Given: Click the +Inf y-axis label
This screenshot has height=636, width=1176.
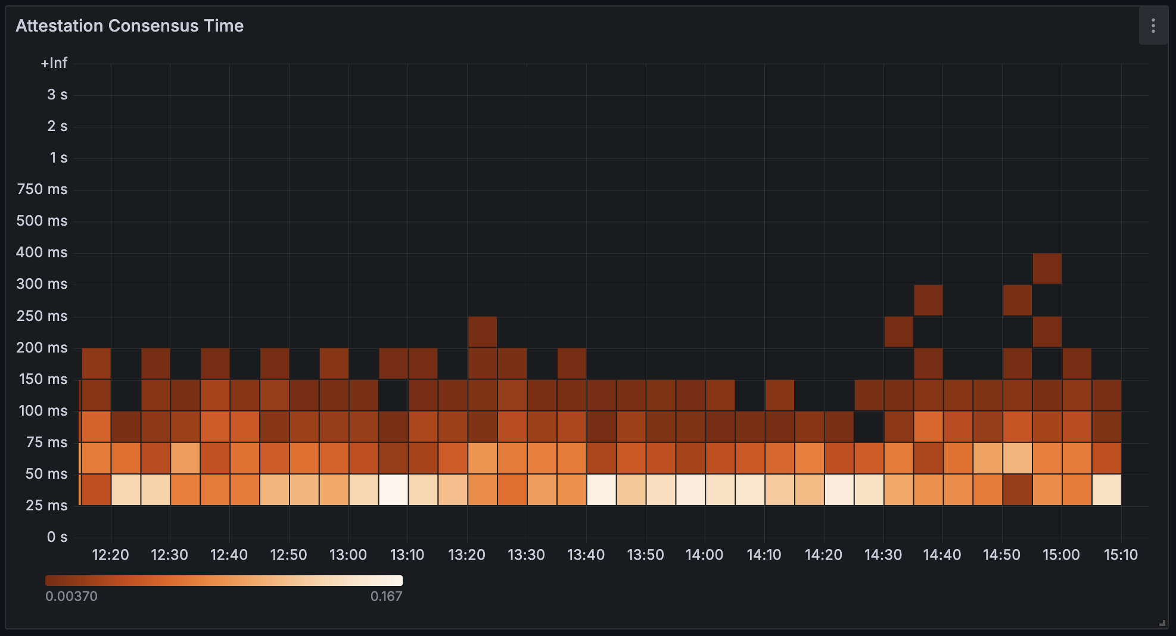Looking at the screenshot, I should click(54, 63).
